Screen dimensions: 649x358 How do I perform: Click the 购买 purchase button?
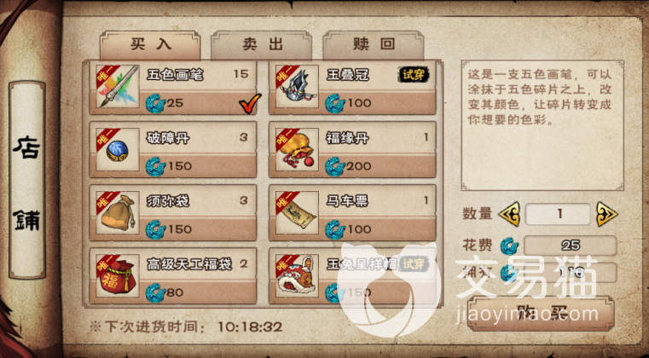pyautogui.click(x=541, y=314)
